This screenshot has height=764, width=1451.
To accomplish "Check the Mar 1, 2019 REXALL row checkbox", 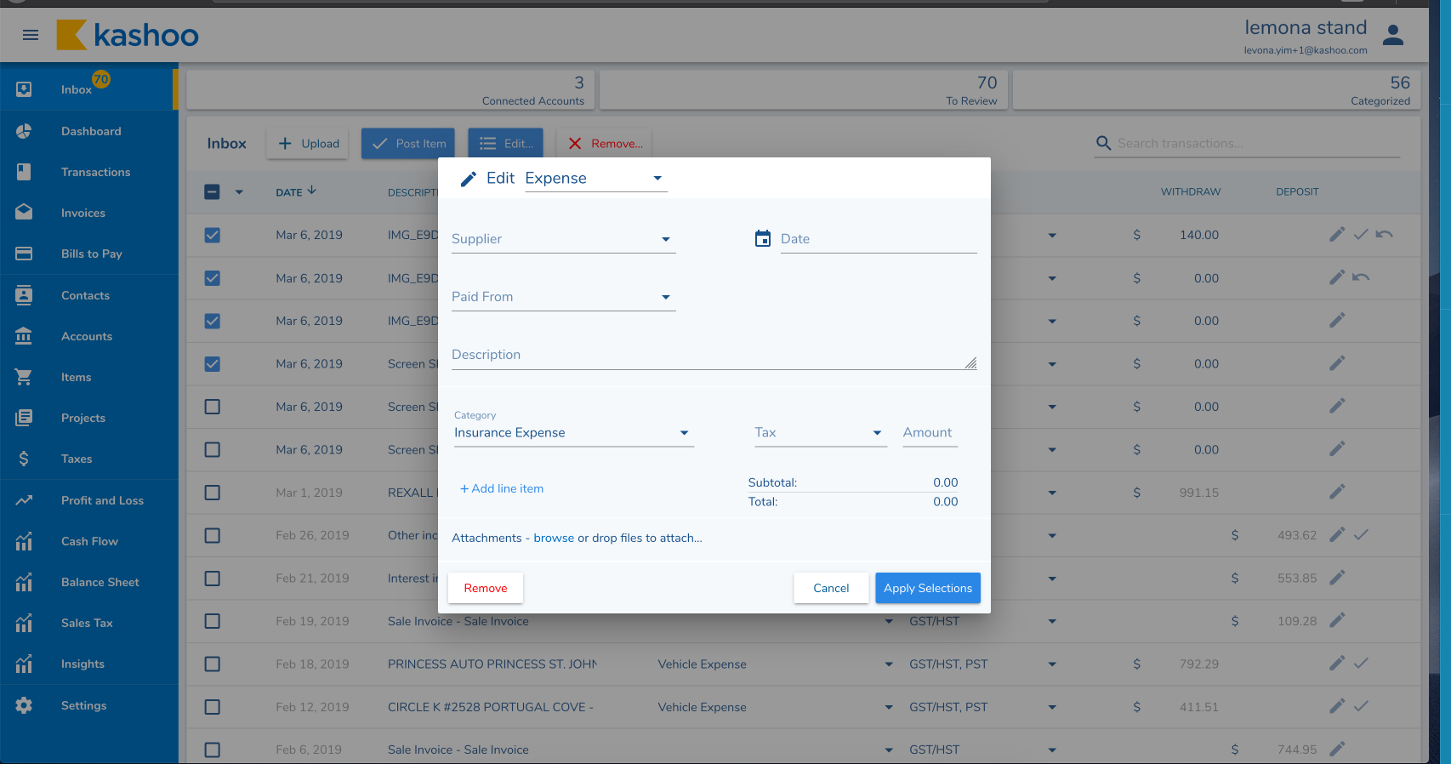I will [213, 493].
